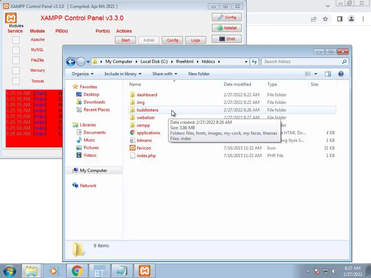This screenshot has width=371, height=278.
Task: Click Apache Logs button in XAMPP
Action: [x=195, y=40]
